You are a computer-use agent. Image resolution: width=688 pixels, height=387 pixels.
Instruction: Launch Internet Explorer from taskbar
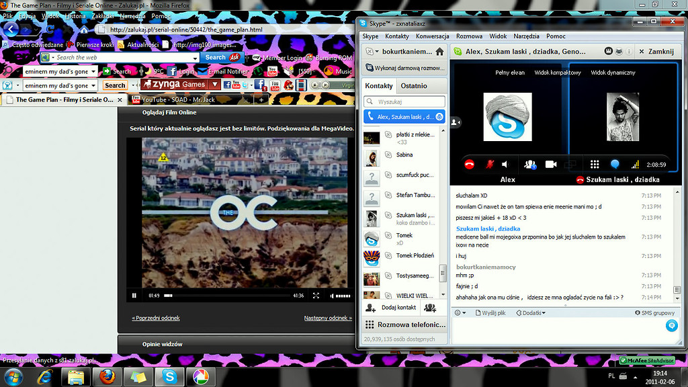pyautogui.click(x=44, y=377)
